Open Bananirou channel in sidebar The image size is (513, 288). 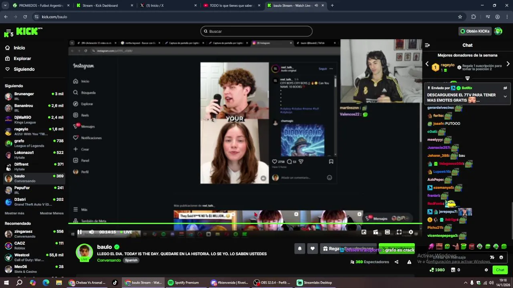click(34, 108)
